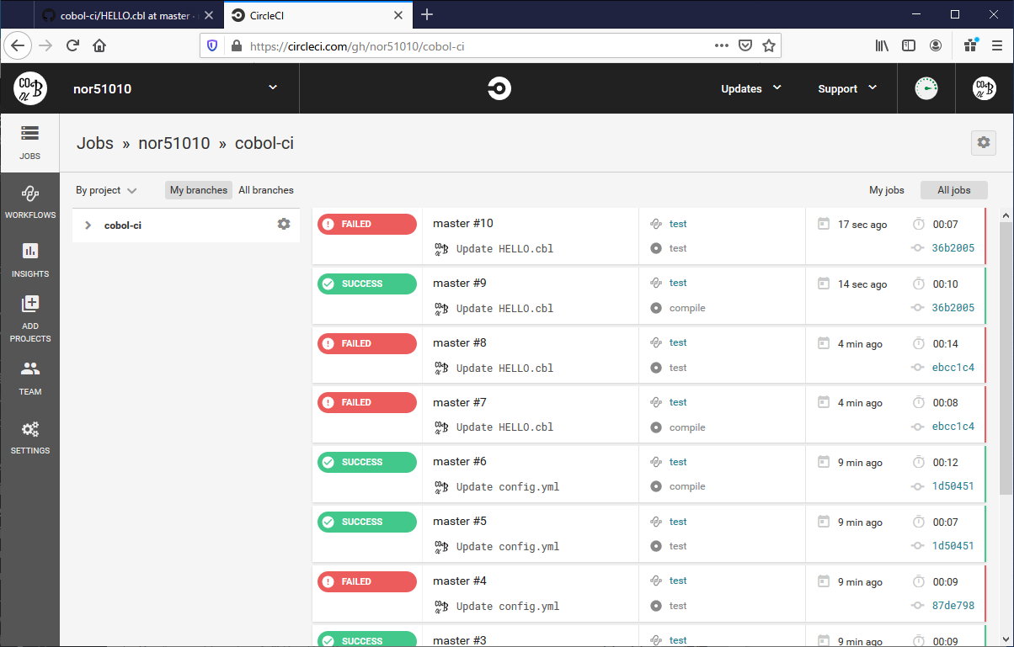Close the CircleCI browser tab
The height and width of the screenshot is (647, 1014).
[x=398, y=15]
